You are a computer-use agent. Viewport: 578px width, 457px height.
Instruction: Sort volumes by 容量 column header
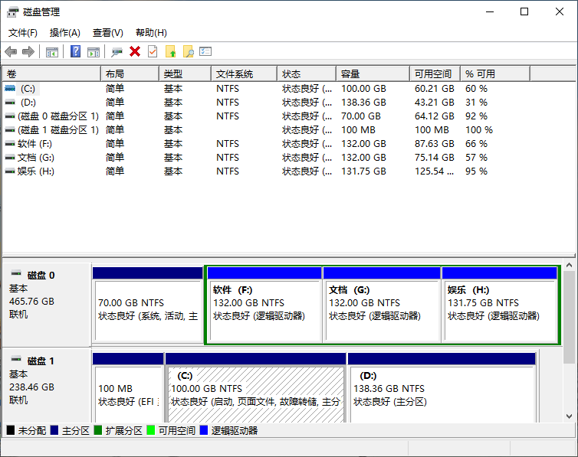click(x=372, y=74)
